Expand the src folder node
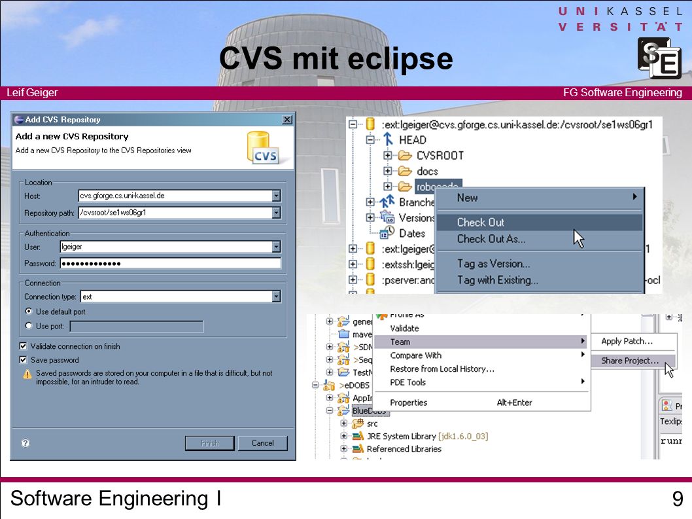This screenshot has width=692, height=519. pyautogui.click(x=344, y=423)
